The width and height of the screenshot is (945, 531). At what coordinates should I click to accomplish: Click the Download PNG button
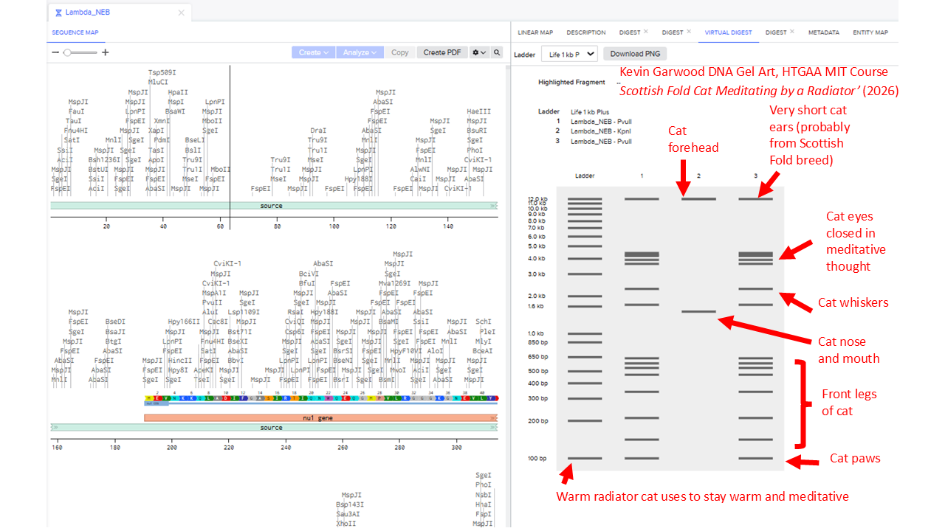click(635, 54)
